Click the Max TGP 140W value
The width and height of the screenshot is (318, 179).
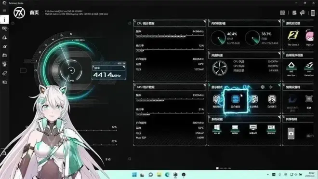pos(200,138)
